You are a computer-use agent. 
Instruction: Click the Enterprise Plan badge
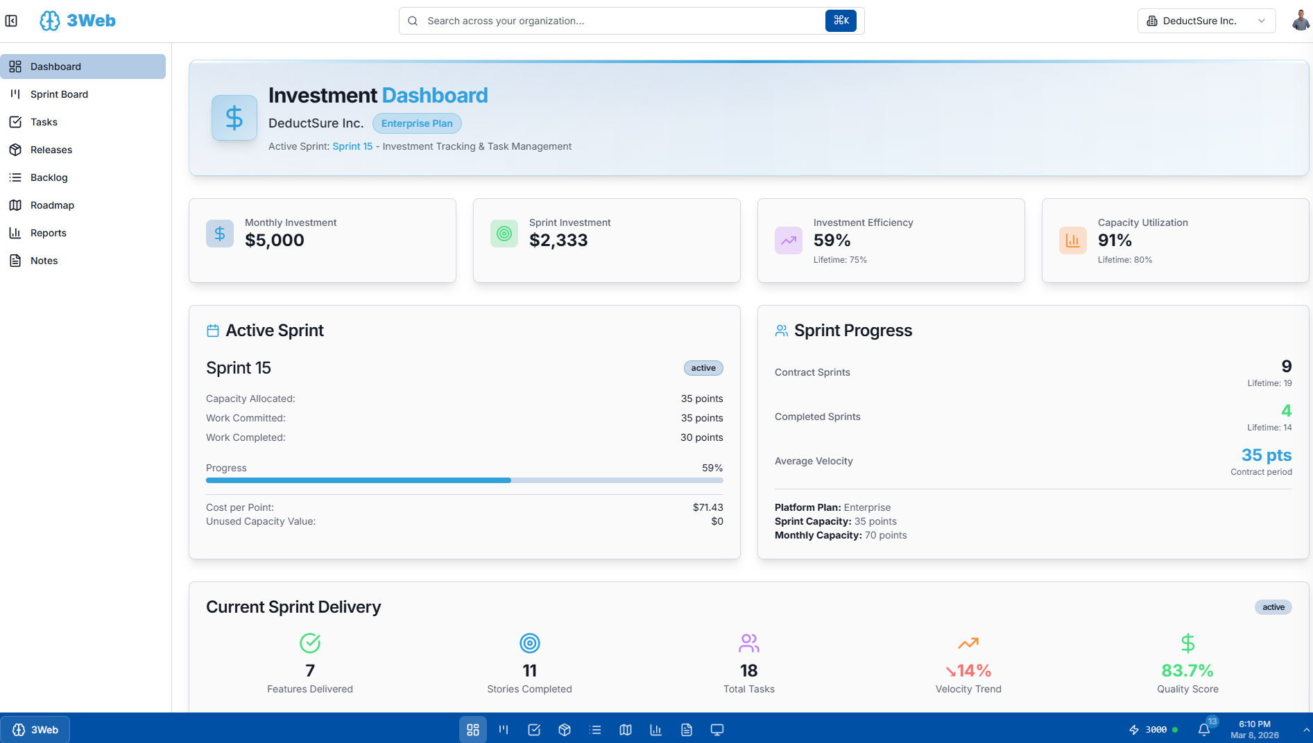click(417, 123)
